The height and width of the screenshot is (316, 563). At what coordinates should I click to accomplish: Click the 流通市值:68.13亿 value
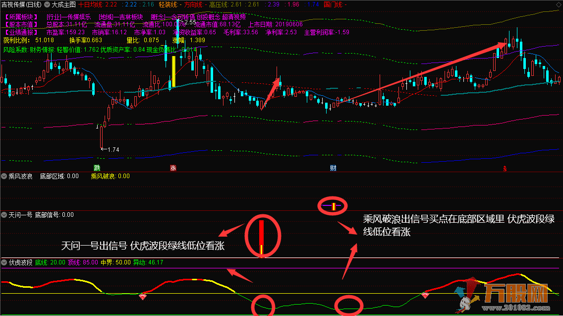tap(217, 24)
